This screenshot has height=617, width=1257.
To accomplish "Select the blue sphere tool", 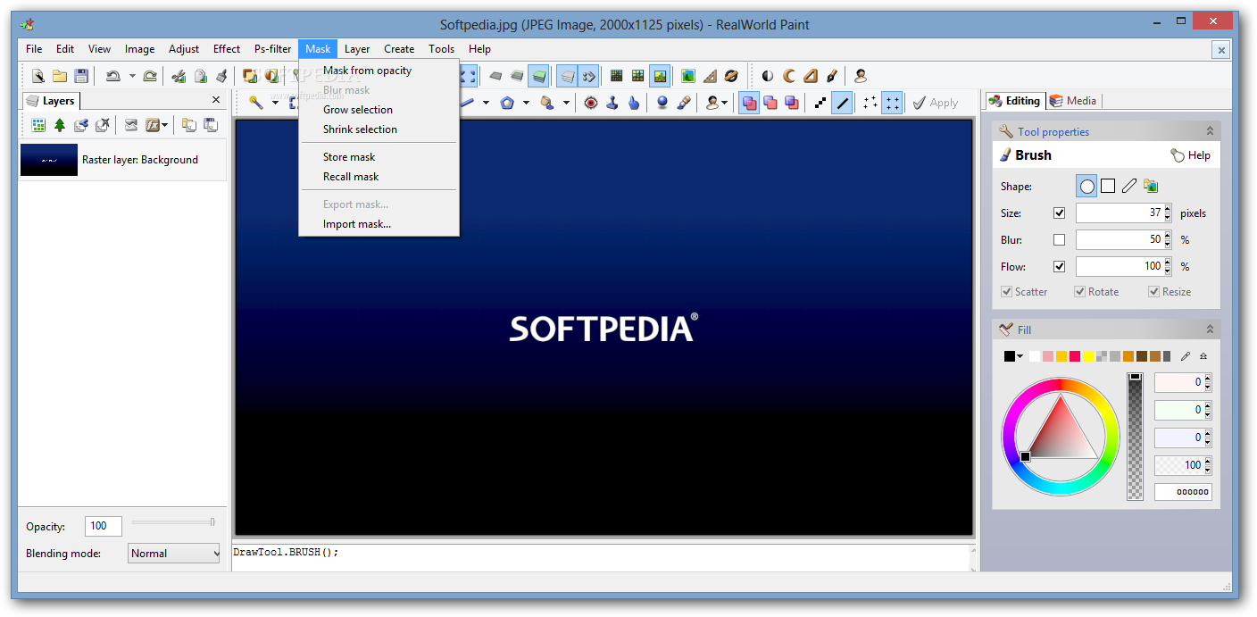I will 662,103.
